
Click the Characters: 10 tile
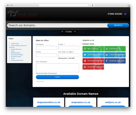(x=115, y=49)
